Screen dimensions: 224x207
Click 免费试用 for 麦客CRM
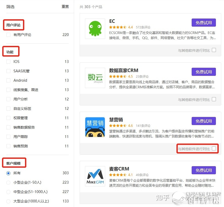tap(204, 170)
